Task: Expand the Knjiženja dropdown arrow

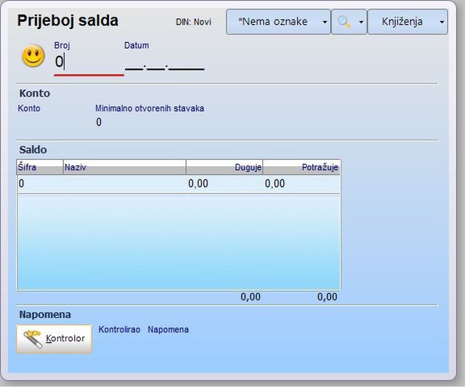Action: pos(442,22)
